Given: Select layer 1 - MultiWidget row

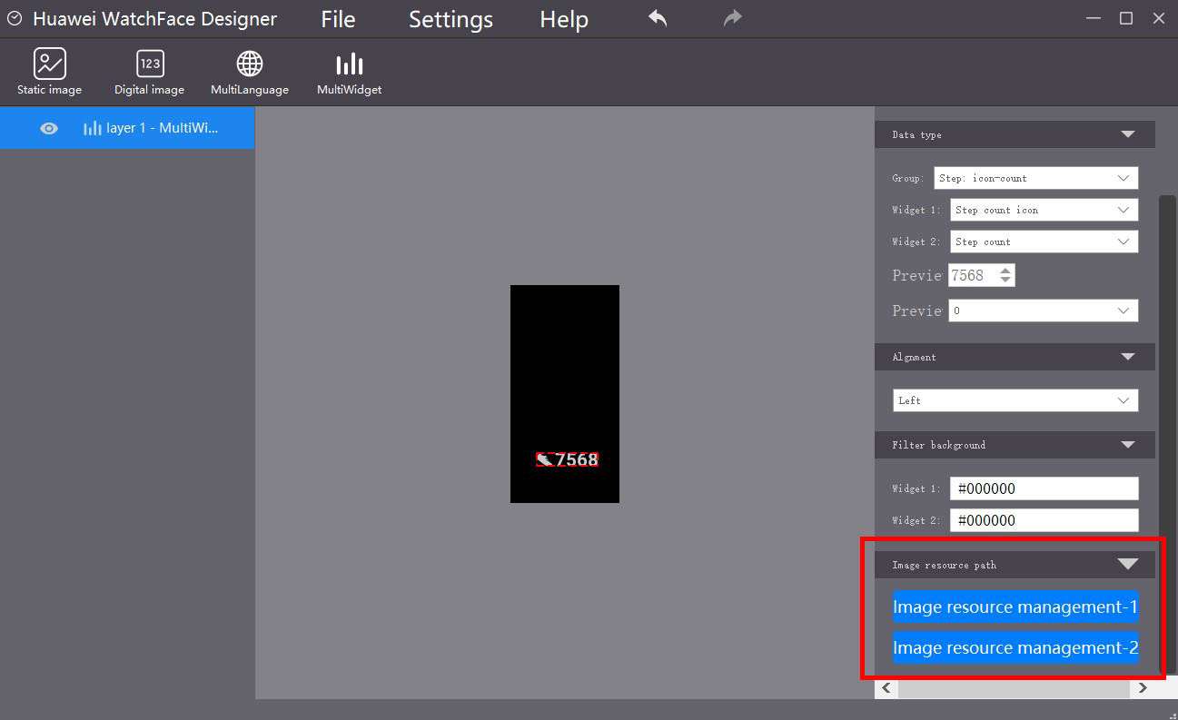Looking at the screenshot, I should (x=127, y=128).
